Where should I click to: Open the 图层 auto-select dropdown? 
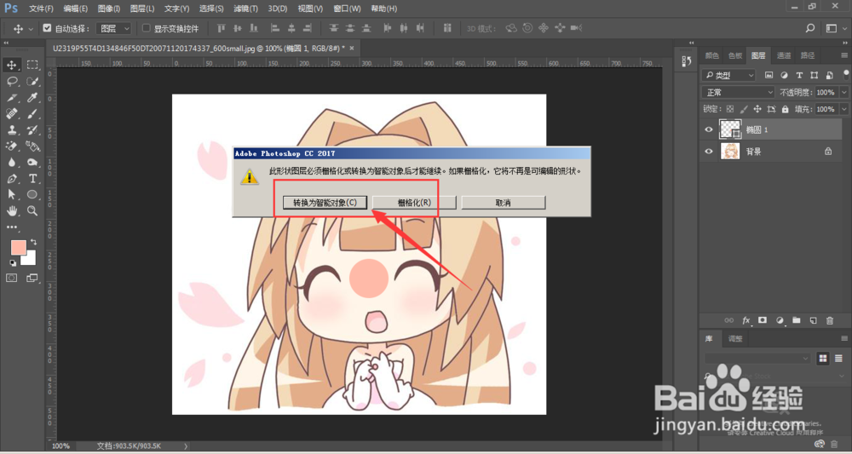pos(113,28)
